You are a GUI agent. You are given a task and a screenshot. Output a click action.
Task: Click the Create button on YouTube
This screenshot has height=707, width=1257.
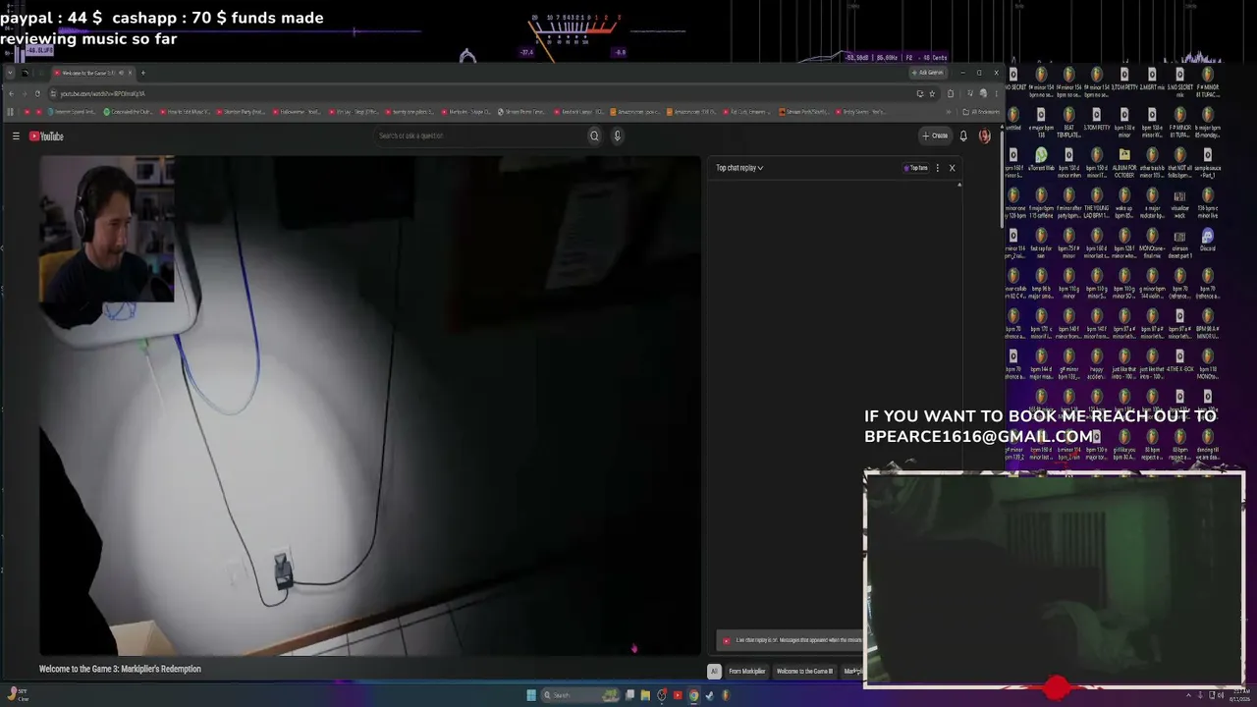935,136
